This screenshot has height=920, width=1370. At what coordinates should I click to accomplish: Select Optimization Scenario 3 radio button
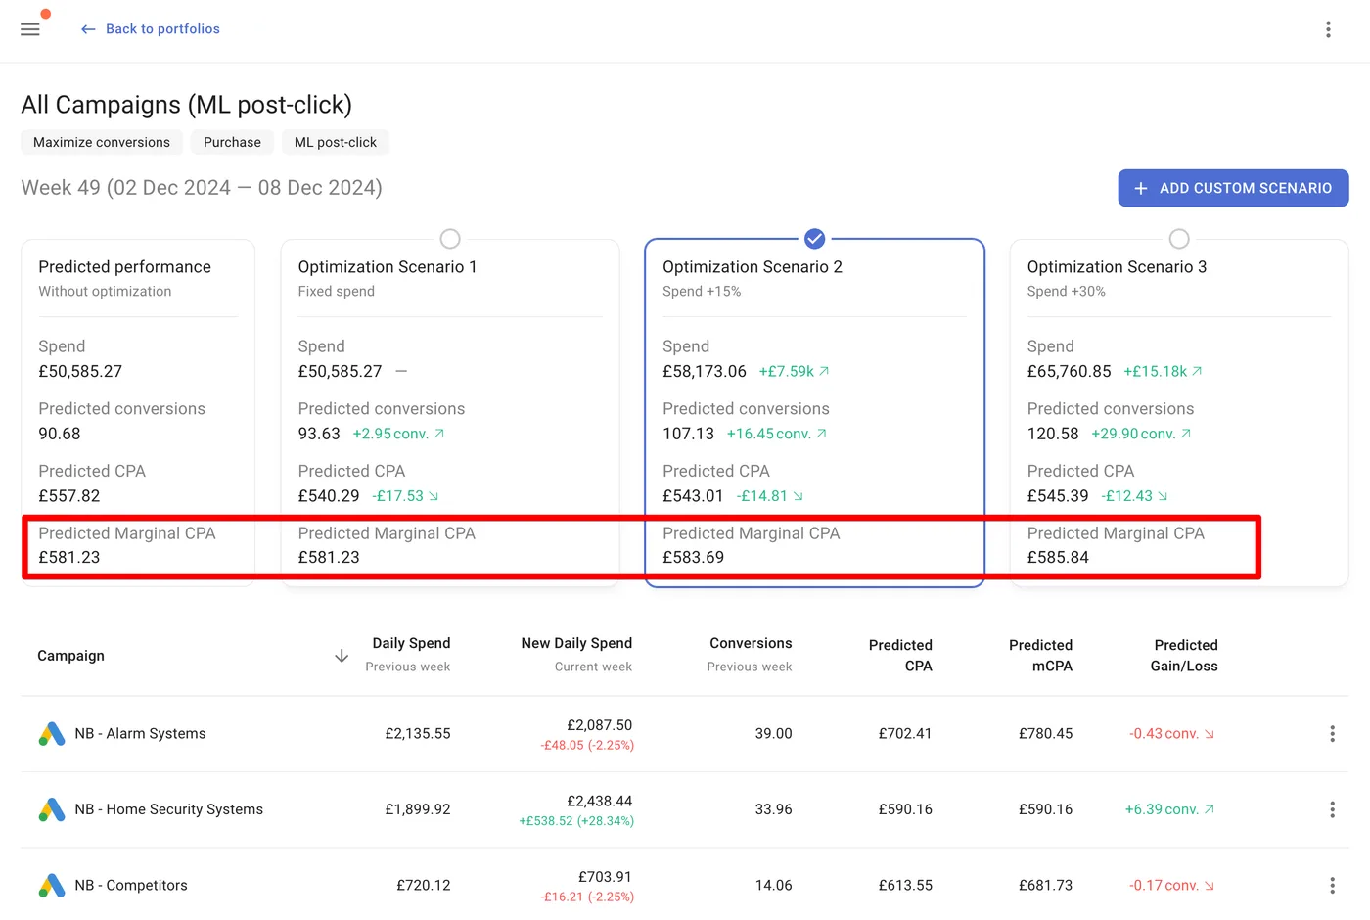click(x=1179, y=239)
